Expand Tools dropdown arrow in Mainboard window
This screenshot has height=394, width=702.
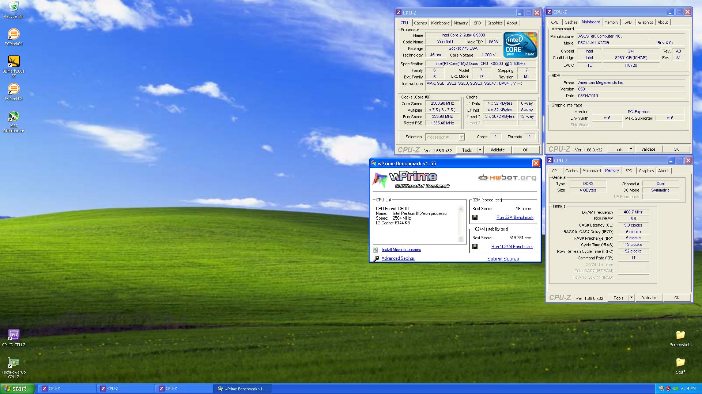coord(631,149)
